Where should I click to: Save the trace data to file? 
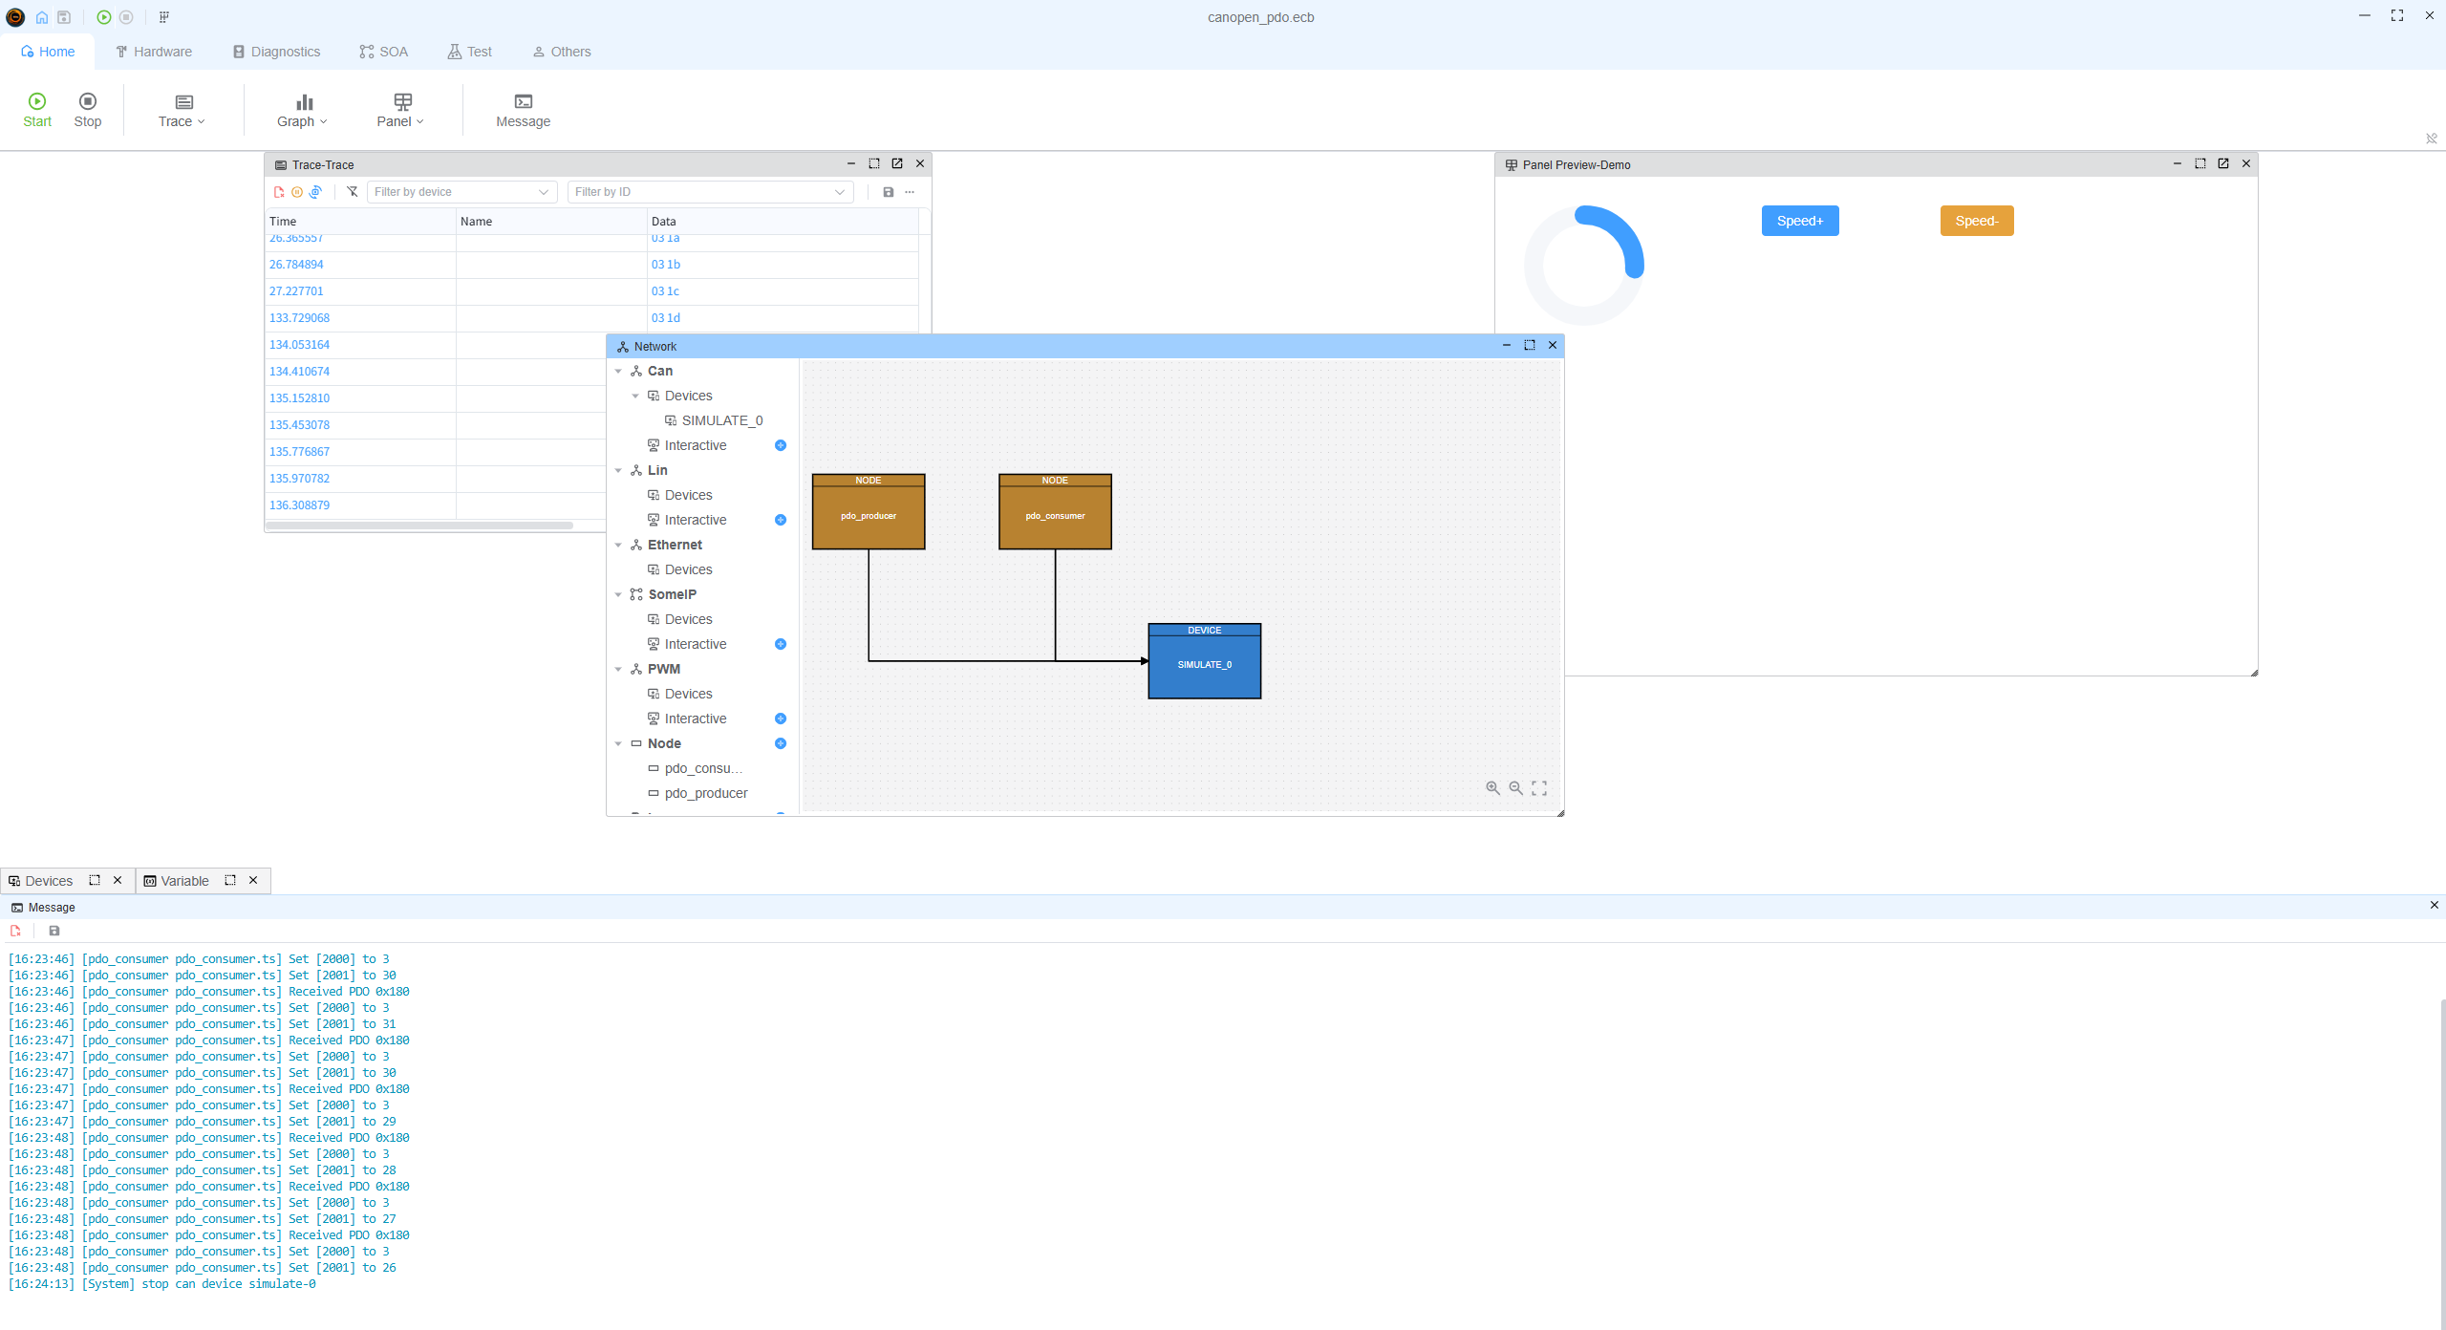(x=889, y=192)
